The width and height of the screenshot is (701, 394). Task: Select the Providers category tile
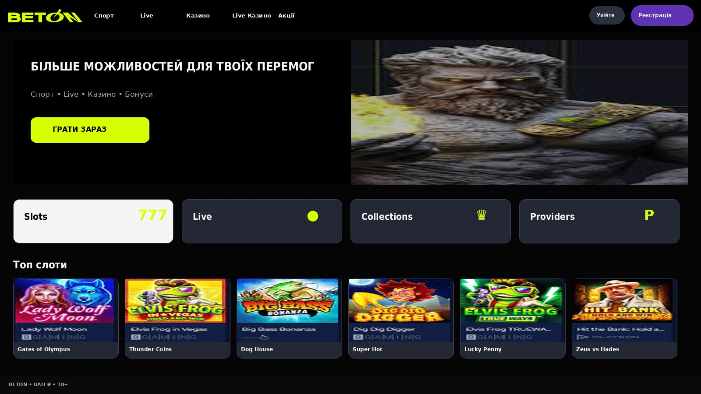tap(599, 221)
